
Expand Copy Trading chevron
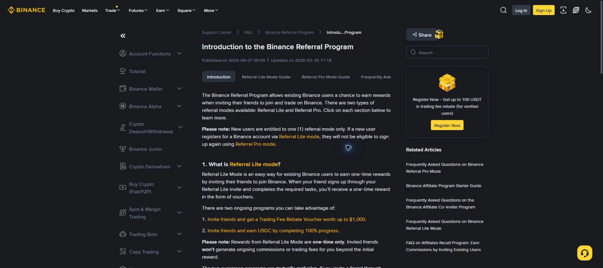[179, 252]
